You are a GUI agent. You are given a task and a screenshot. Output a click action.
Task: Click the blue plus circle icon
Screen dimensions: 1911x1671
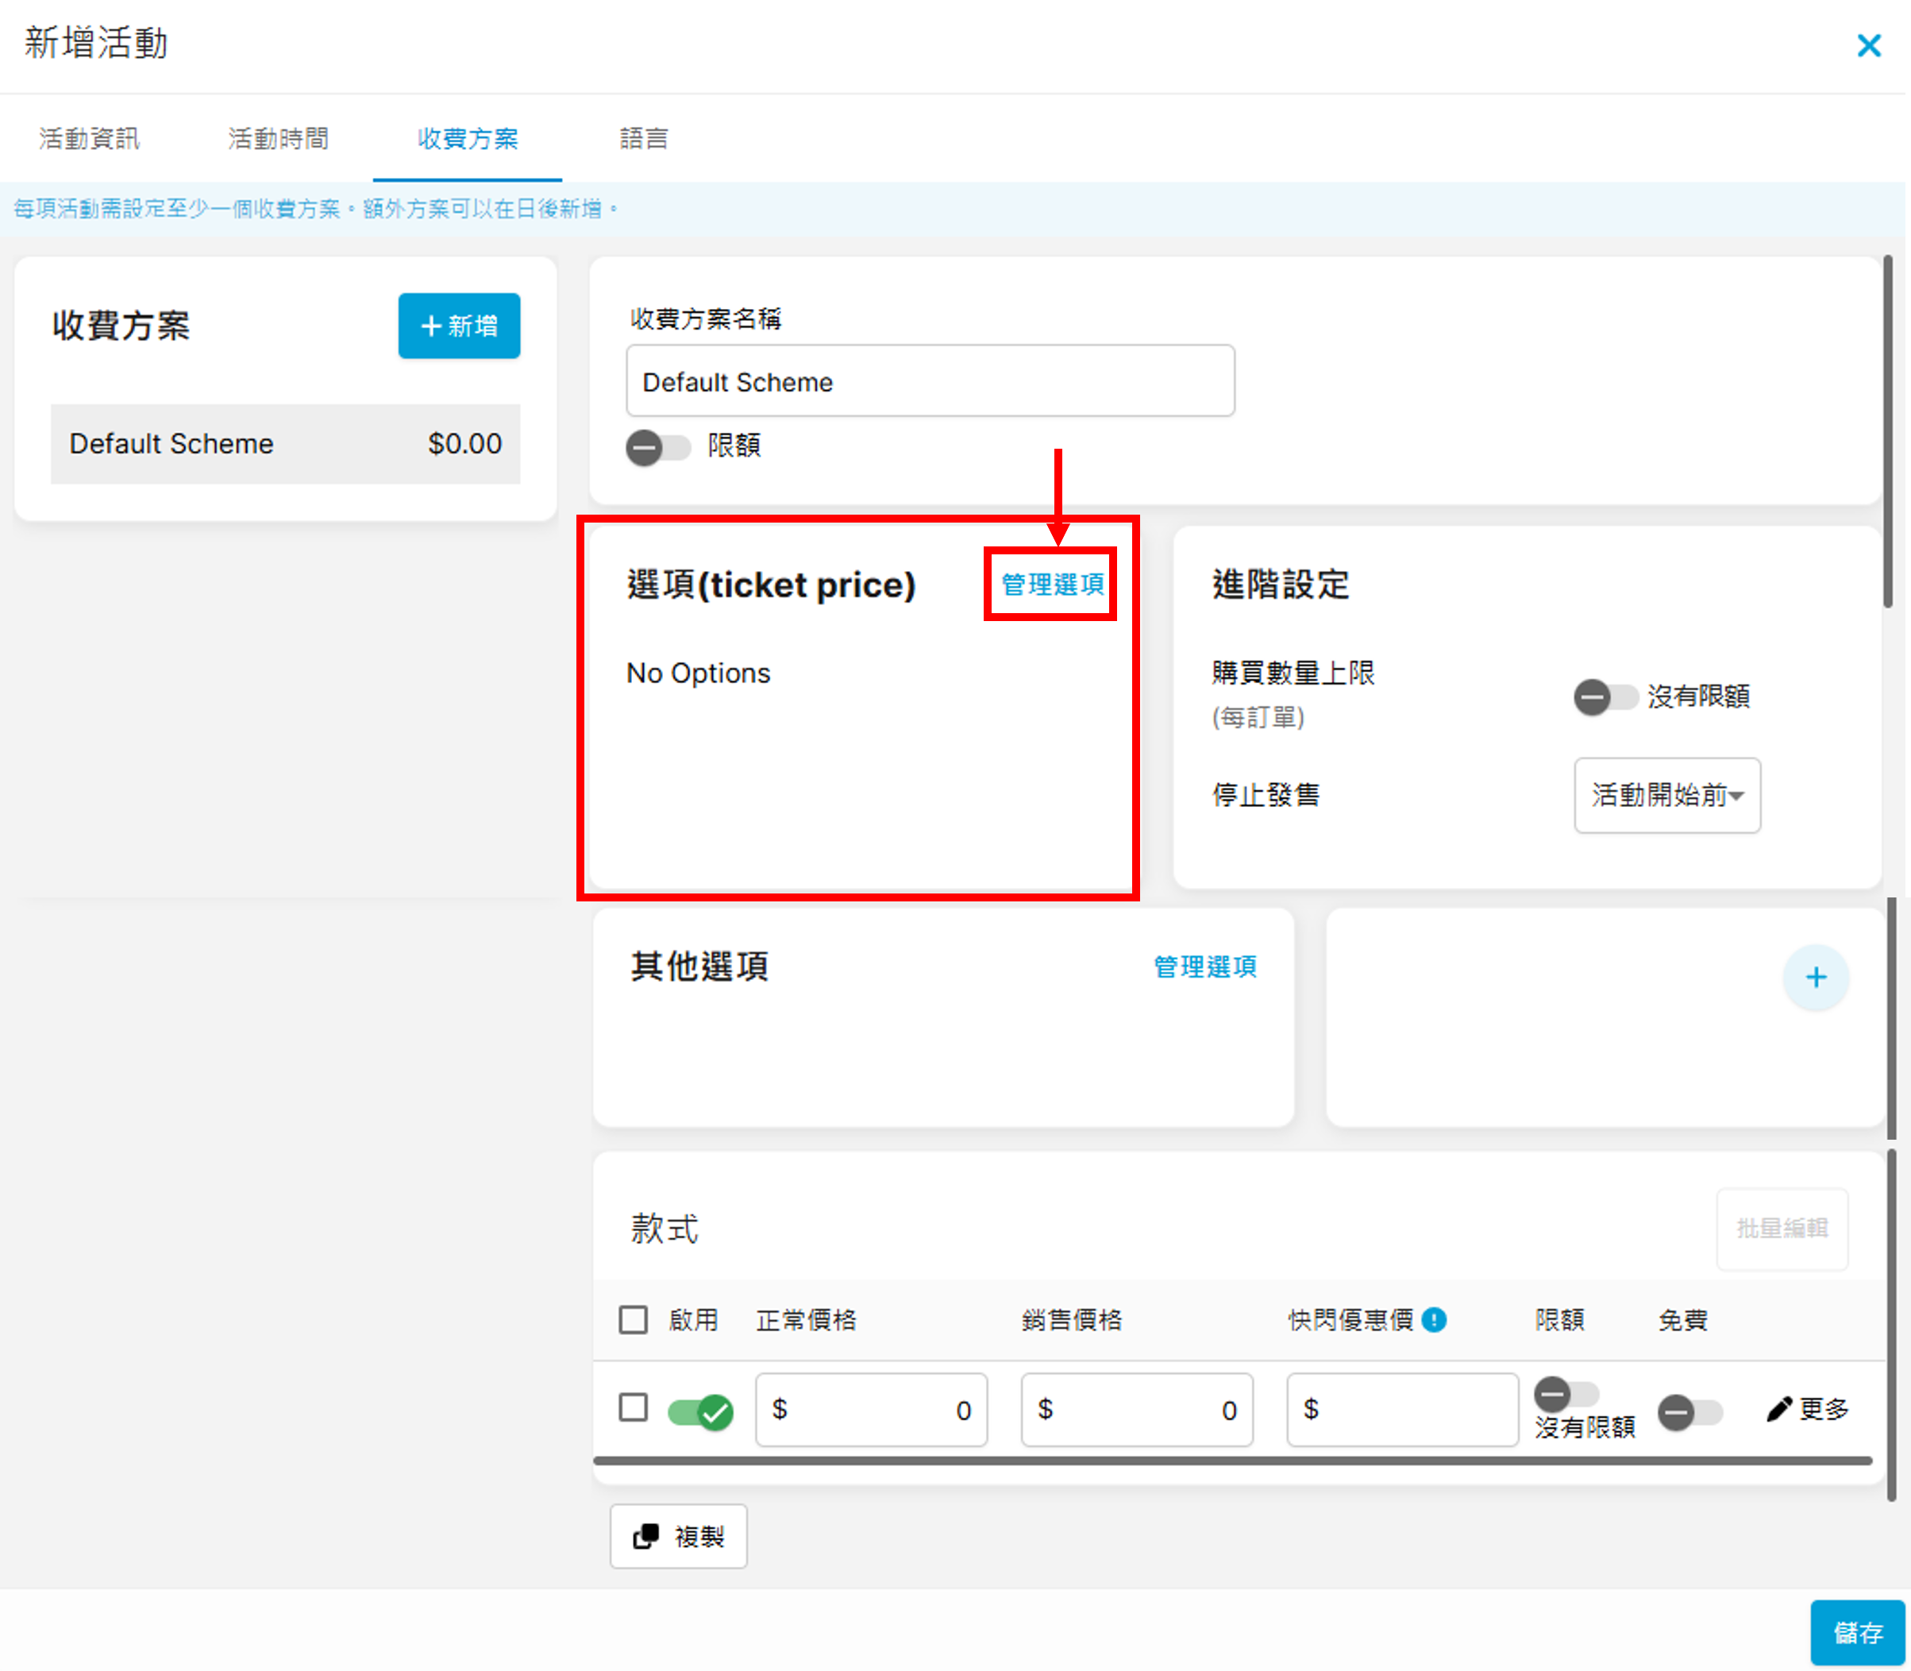tap(1815, 977)
